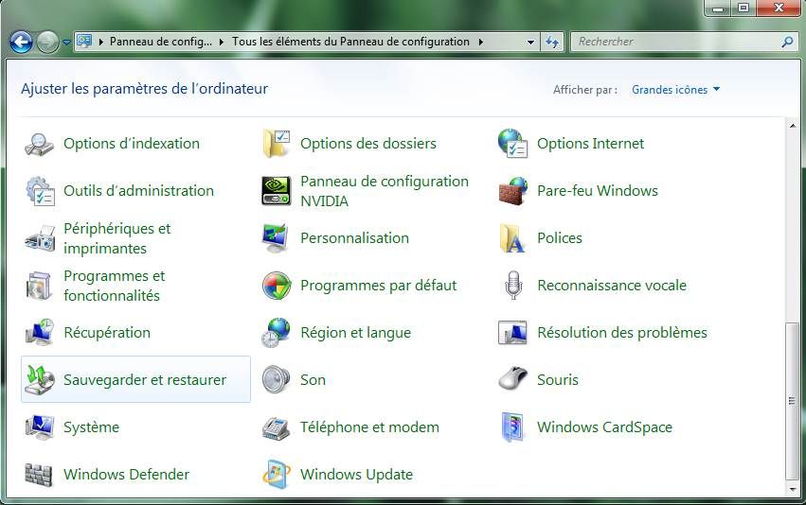Click the Son speaker icon
The height and width of the screenshot is (505, 806).
276,380
